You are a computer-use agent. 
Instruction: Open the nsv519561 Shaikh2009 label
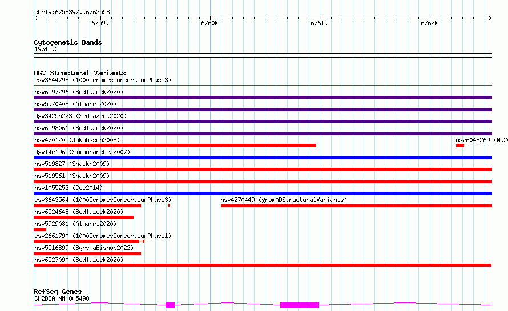(72, 176)
